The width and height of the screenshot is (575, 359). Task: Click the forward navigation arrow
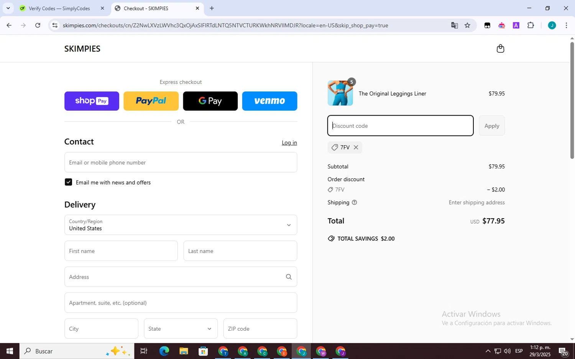pos(23,25)
